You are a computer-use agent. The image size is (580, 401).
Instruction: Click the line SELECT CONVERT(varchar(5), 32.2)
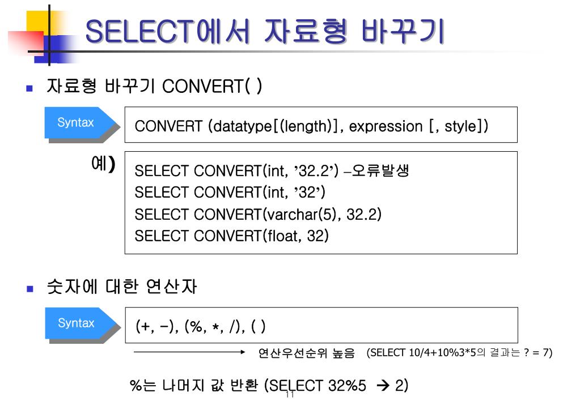pyautogui.click(x=258, y=214)
